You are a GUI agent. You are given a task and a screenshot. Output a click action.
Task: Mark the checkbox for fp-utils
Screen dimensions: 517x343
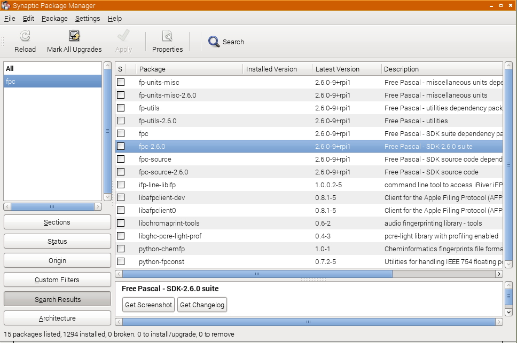pyautogui.click(x=121, y=108)
